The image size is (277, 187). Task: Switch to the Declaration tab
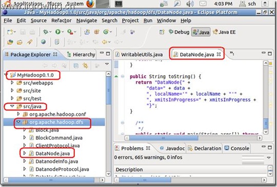click(x=204, y=149)
